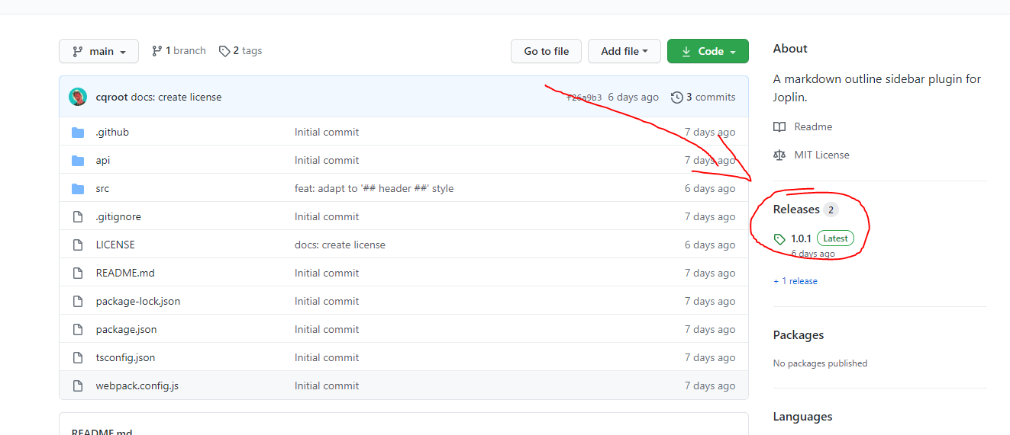Open commit hash f26a9b3
This screenshot has height=435, width=1010.
pos(584,98)
